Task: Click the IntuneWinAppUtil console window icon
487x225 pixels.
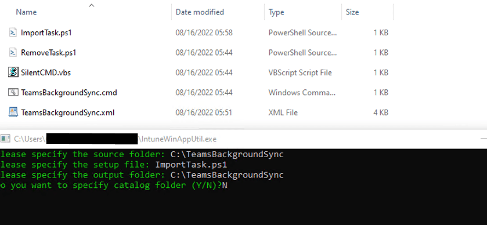Action: click(x=5, y=139)
